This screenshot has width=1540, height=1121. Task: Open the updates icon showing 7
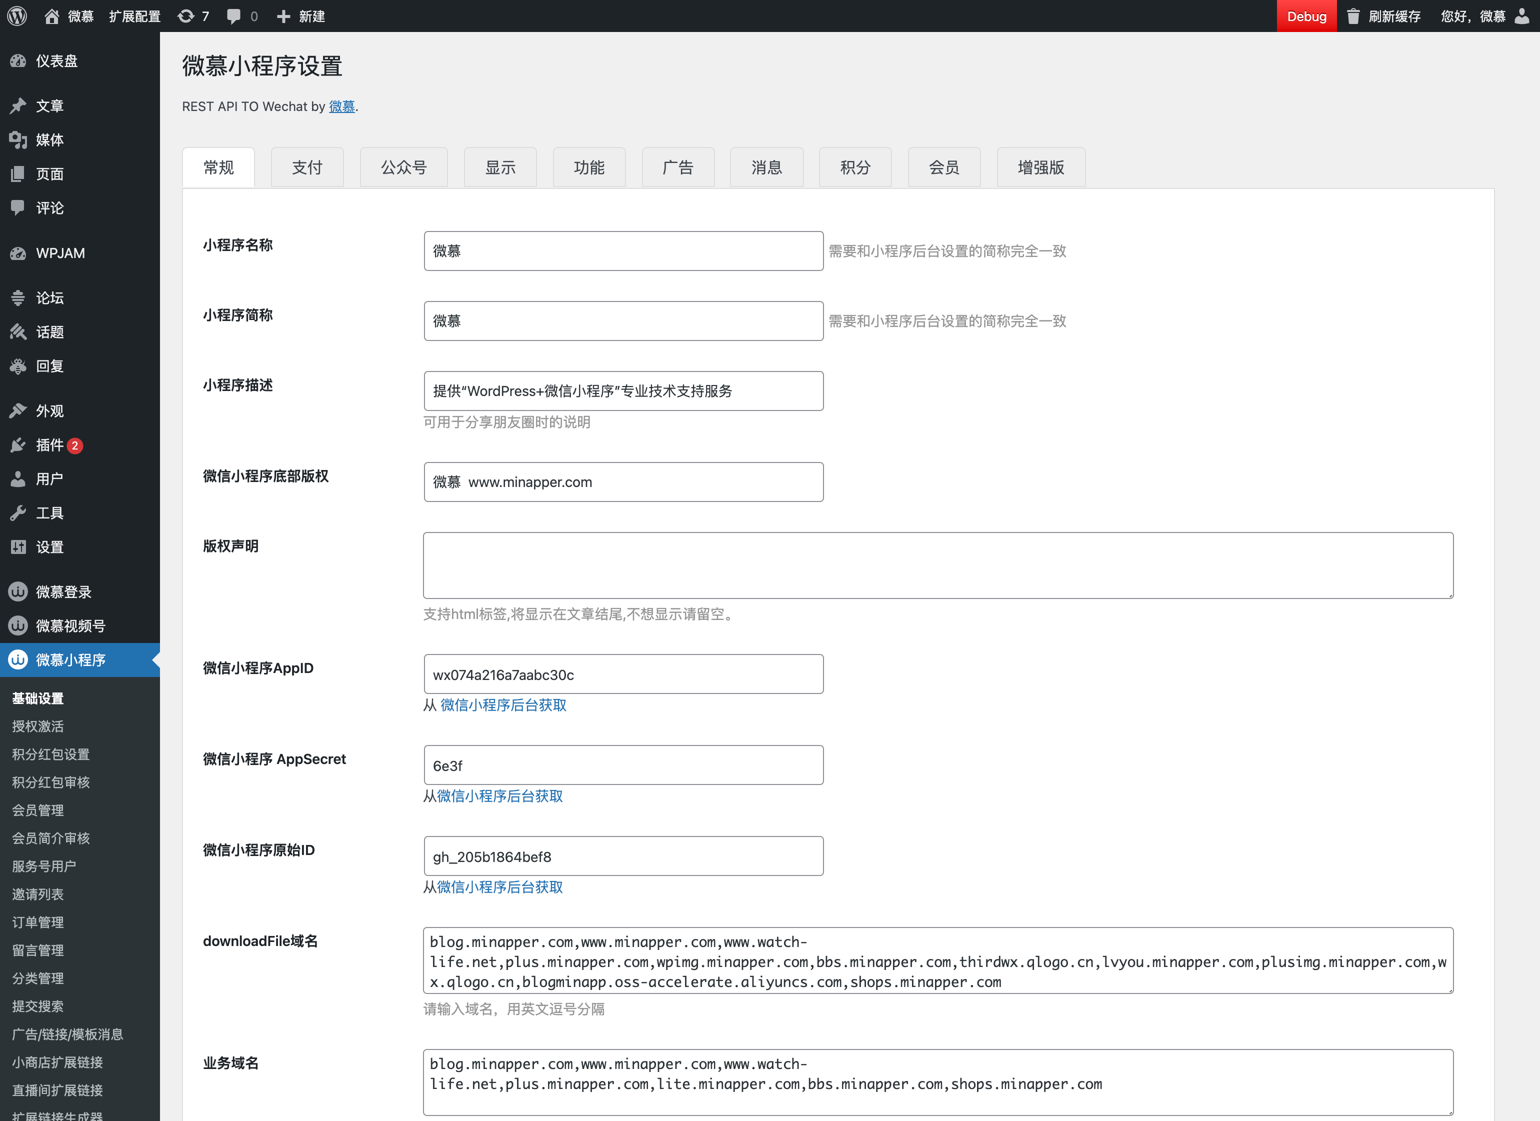pos(185,16)
